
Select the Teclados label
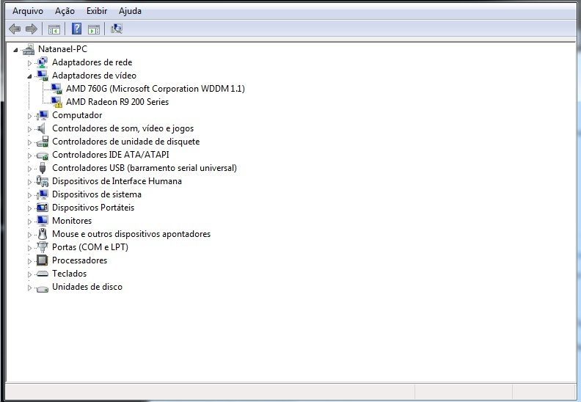[x=69, y=274]
